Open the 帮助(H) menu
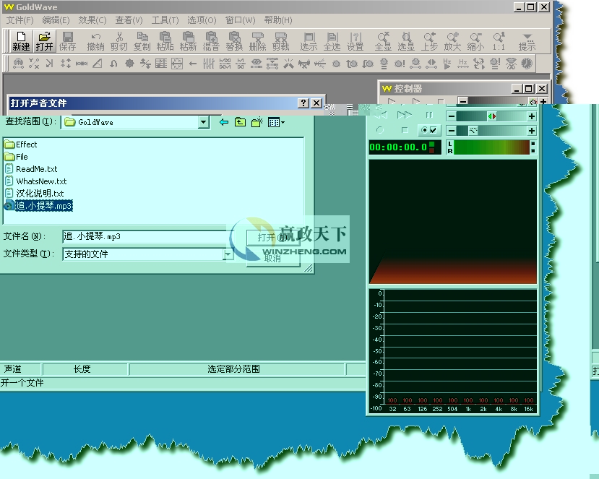Screen dimensions: 599x479 [278, 20]
